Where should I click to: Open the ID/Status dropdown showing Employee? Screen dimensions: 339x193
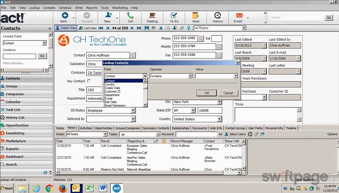(x=133, y=110)
